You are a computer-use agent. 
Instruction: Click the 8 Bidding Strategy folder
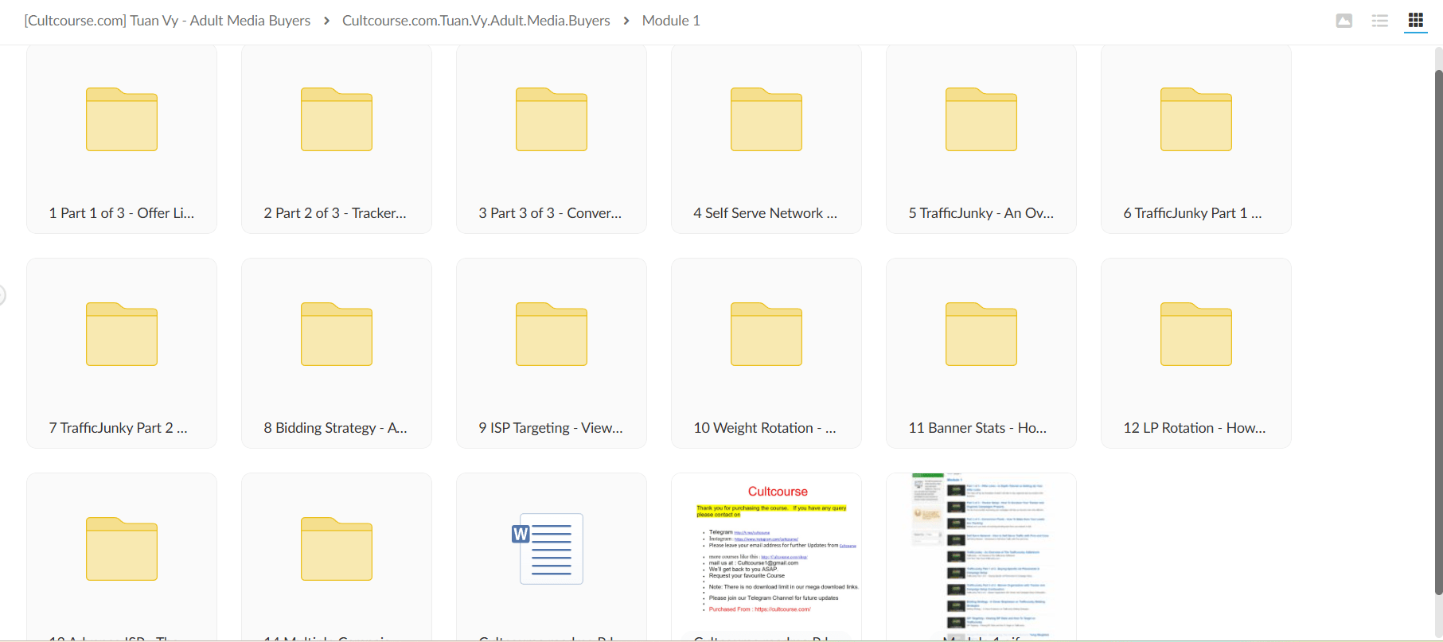337,353
